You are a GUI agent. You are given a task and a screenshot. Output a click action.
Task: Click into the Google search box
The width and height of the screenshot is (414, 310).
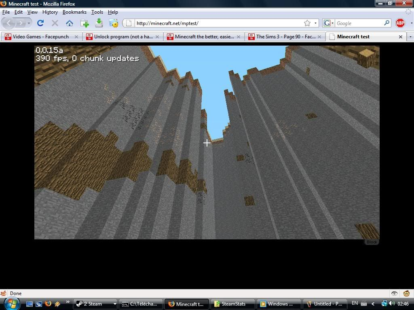click(359, 23)
